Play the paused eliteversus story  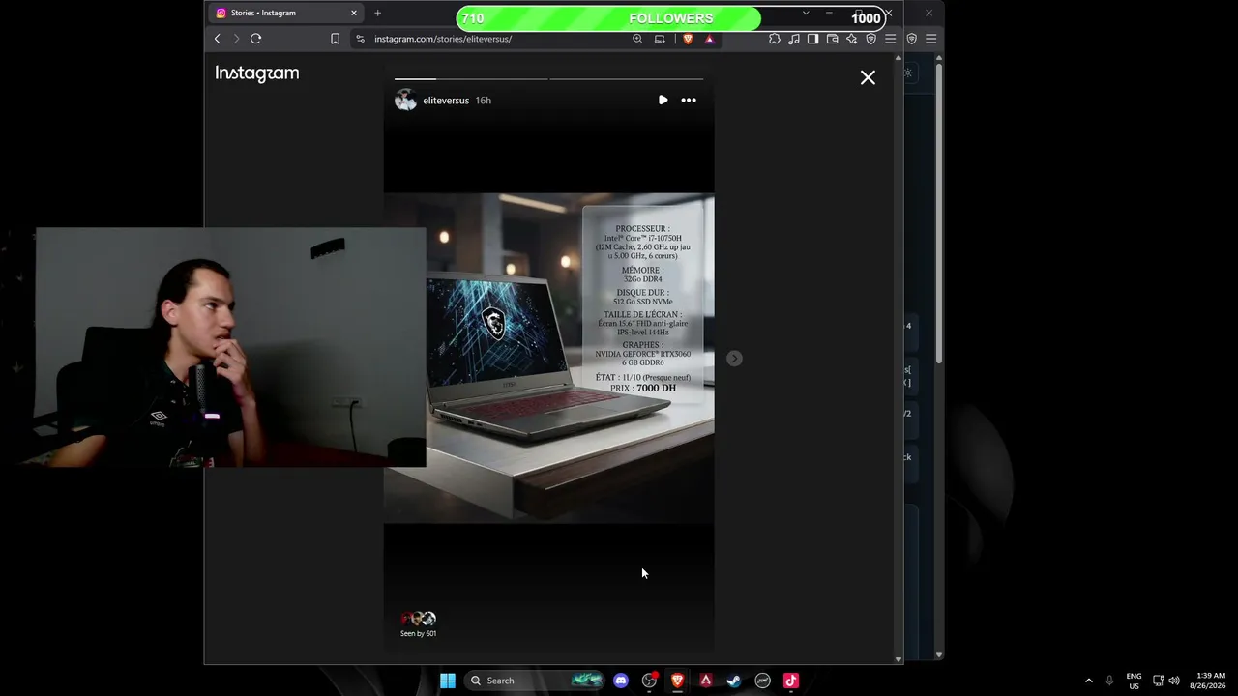(663, 100)
